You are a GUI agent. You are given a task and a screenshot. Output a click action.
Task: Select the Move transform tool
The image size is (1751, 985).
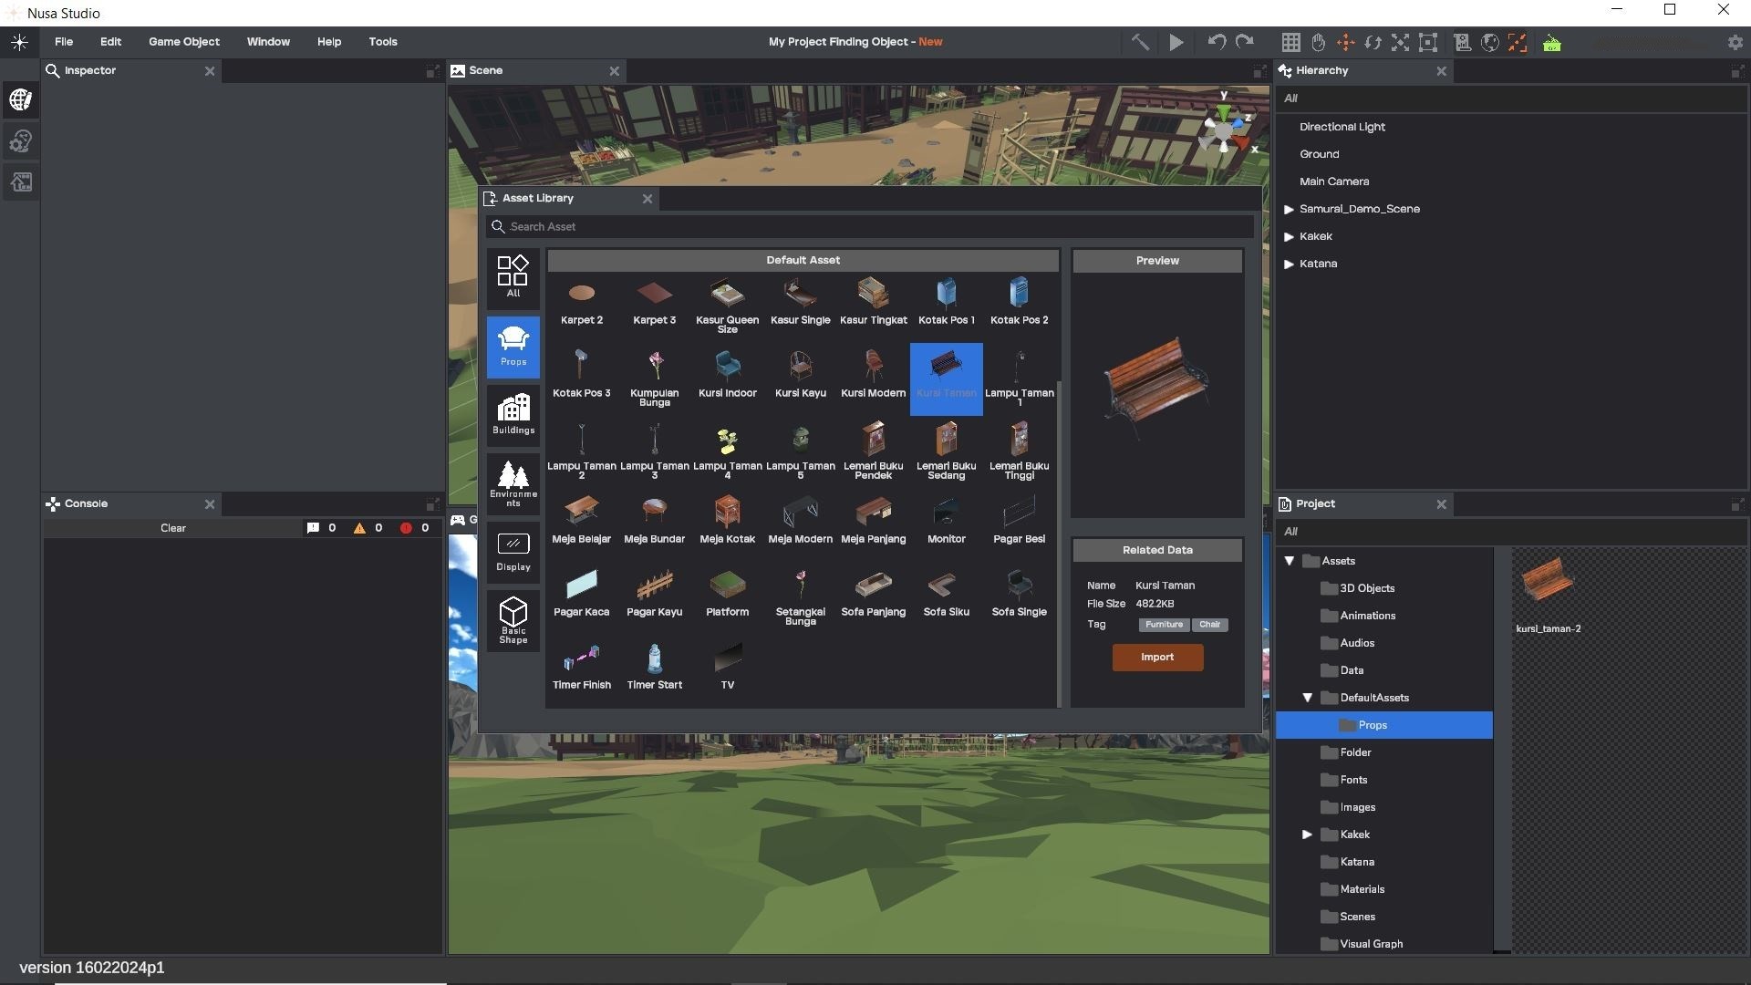(x=1345, y=42)
